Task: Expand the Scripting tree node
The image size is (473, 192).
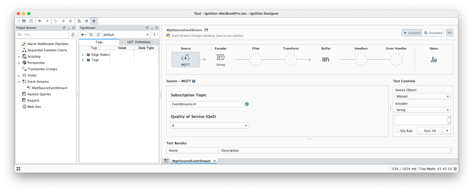Action: (19, 57)
